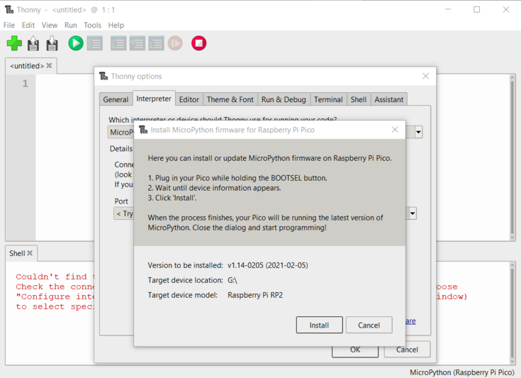The width and height of the screenshot is (521, 378).
Task: Click the Port label in options
Action: [x=121, y=201]
